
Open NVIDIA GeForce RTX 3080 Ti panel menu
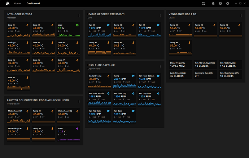(x=160, y=16)
